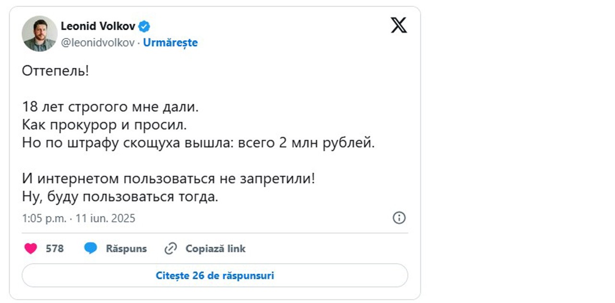Click the @leonidvolkov handle
Image resolution: width=615 pixels, height=303 pixels.
[x=98, y=43]
